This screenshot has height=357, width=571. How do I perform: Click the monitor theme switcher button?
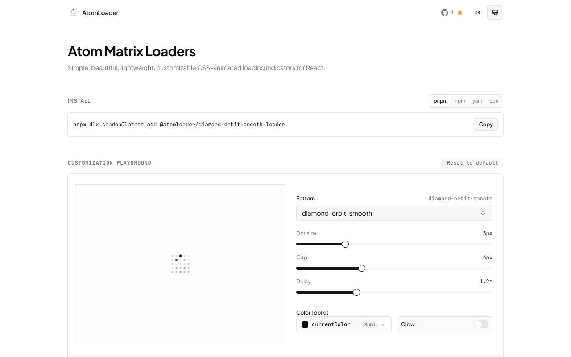(x=495, y=12)
